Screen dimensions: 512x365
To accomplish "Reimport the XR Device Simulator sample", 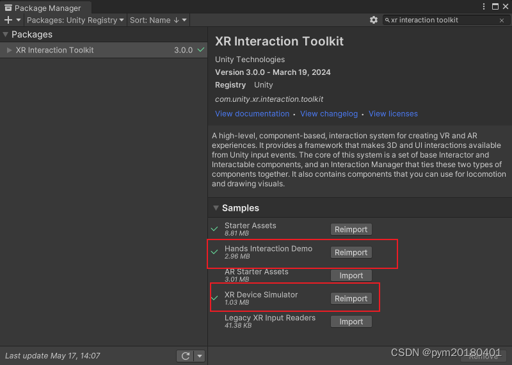I will [351, 298].
